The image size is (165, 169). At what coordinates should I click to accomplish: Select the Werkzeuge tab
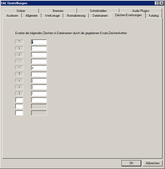[x=52, y=16]
